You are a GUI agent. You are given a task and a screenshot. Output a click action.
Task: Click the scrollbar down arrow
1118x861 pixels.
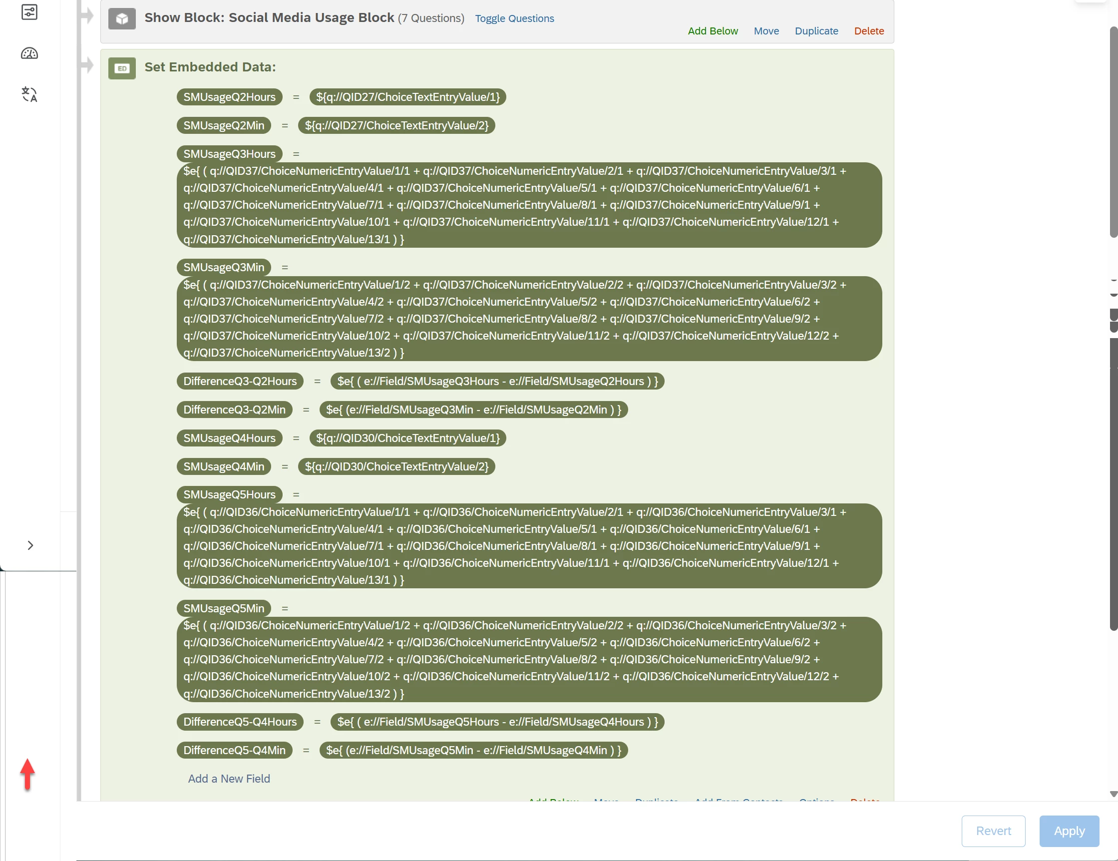point(1113,794)
